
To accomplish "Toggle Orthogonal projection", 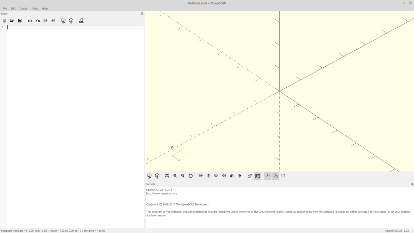I will [x=257, y=176].
